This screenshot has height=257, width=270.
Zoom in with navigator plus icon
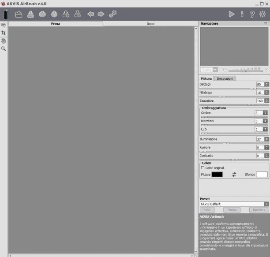[266, 70]
